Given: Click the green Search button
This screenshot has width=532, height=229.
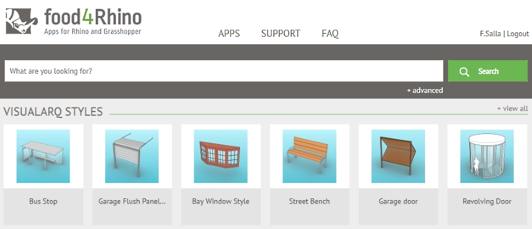Looking at the screenshot, I should tap(488, 71).
